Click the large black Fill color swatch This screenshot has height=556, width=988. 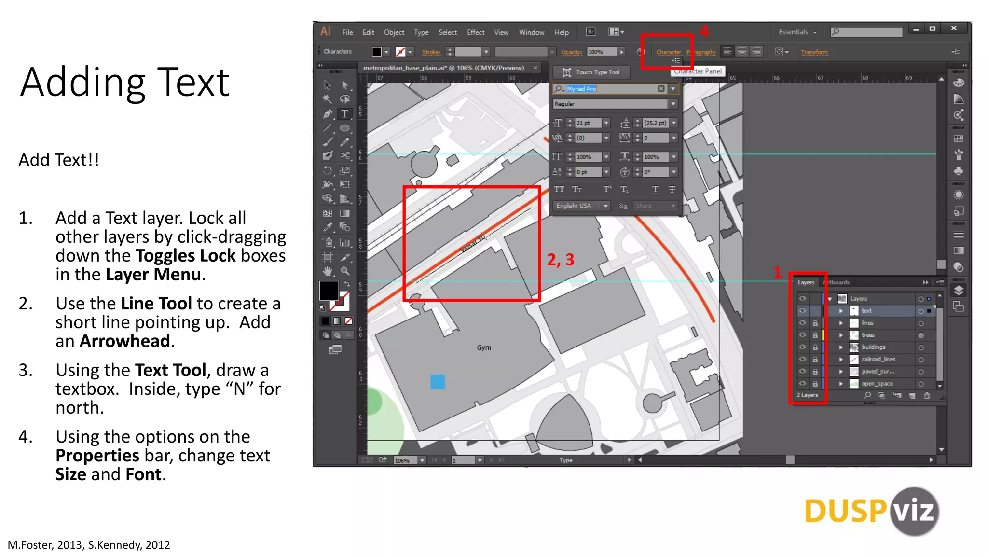pyautogui.click(x=329, y=291)
